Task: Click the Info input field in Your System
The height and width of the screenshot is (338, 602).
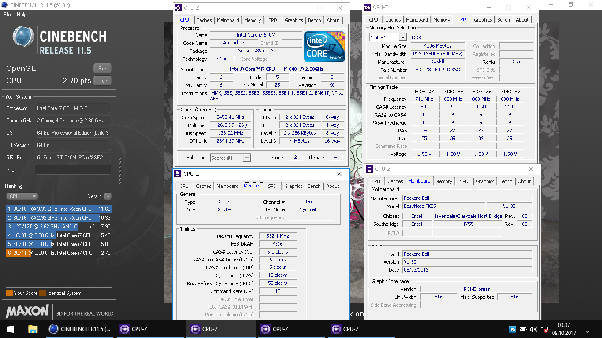Action: click(73, 170)
